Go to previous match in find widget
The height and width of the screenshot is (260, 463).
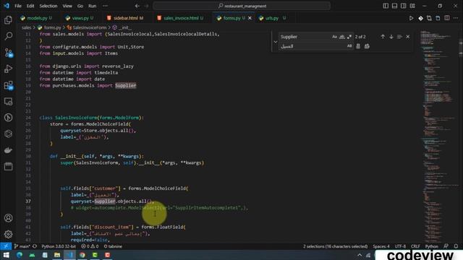pyautogui.click(x=383, y=37)
